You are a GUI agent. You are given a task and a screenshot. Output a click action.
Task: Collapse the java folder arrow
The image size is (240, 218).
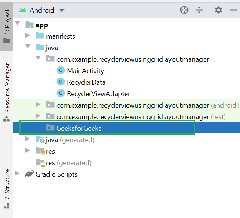(27, 48)
